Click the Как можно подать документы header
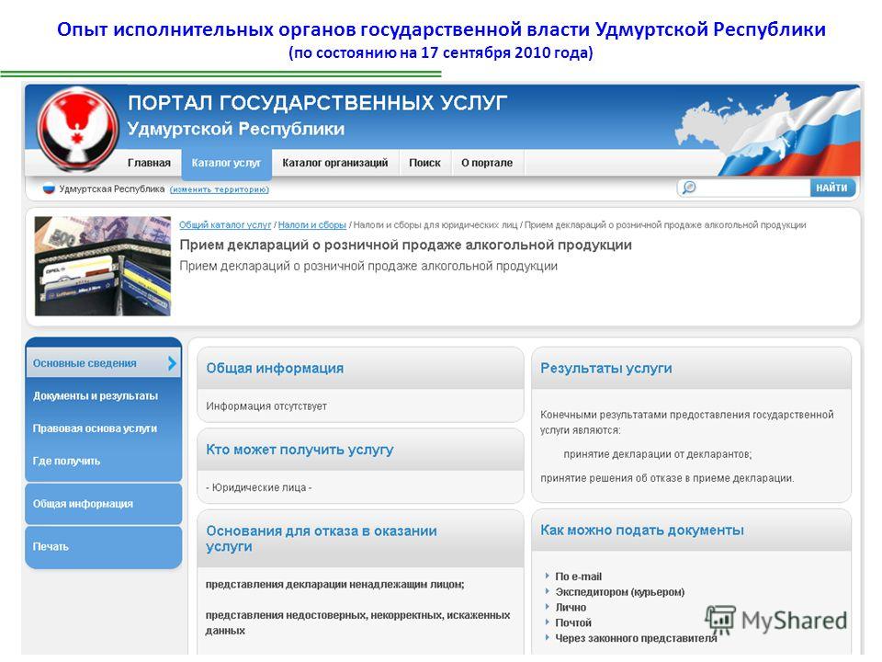The image size is (882, 662). tap(691, 531)
